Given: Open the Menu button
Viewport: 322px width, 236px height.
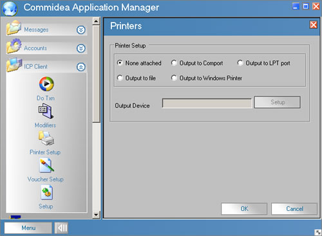Looking at the screenshot, I should [x=28, y=228].
